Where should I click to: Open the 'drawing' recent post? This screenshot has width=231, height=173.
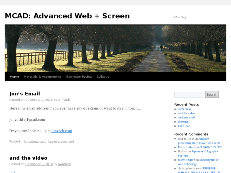(183, 122)
